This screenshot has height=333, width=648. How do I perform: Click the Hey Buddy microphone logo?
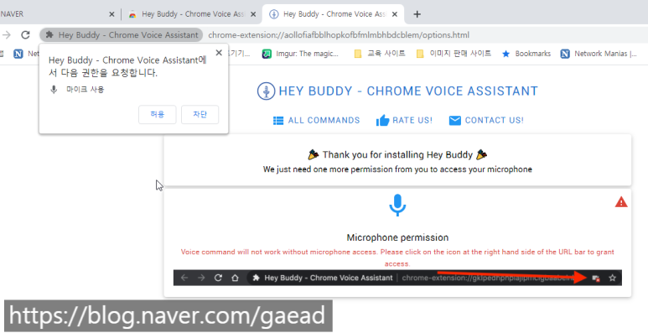tap(266, 91)
